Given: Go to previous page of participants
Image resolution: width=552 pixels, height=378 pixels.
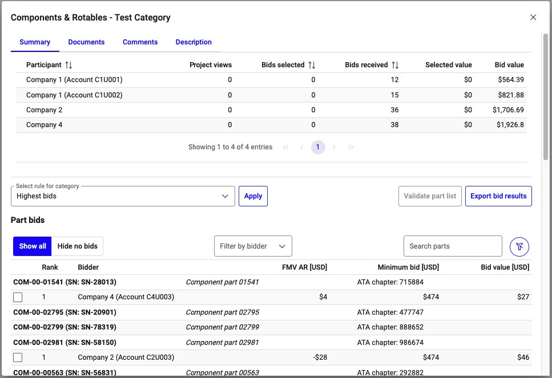Looking at the screenshot, I should 301,147.
